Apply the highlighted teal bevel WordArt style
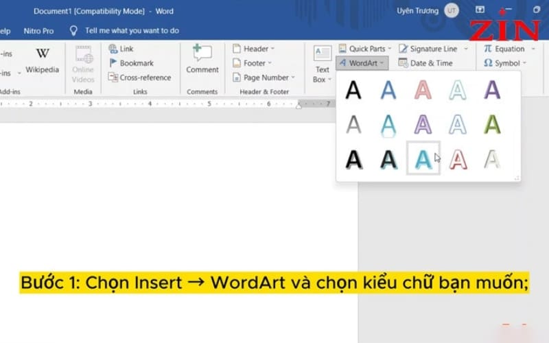Viewport: 549px width, 343px height. (423, 158)
